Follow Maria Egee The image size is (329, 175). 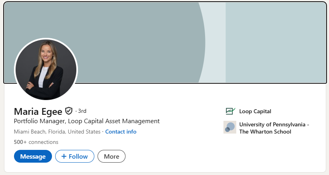(75, 156)
